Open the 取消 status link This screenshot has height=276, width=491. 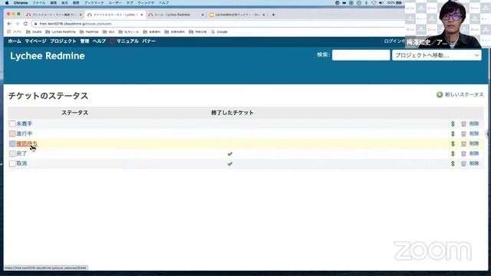pyautogui.click(x=21, y=163)
